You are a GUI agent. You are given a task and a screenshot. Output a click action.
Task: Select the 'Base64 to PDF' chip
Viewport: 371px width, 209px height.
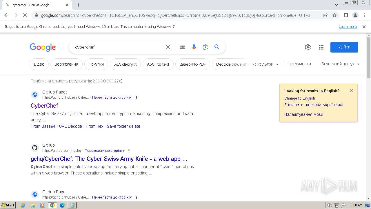click(193, 64)
